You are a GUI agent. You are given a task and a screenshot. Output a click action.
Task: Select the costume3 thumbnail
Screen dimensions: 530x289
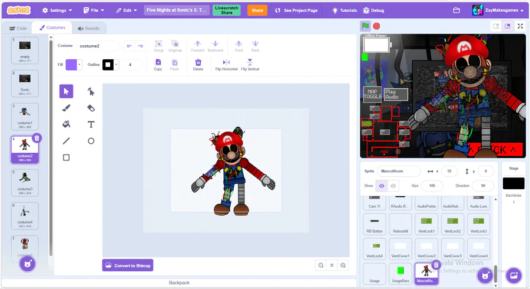[25, 182]
